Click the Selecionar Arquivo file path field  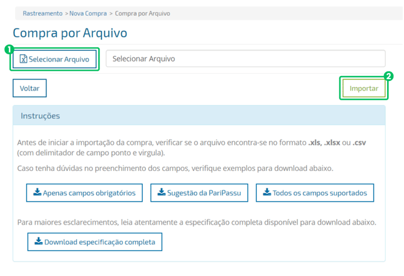(x=245, y=59)
